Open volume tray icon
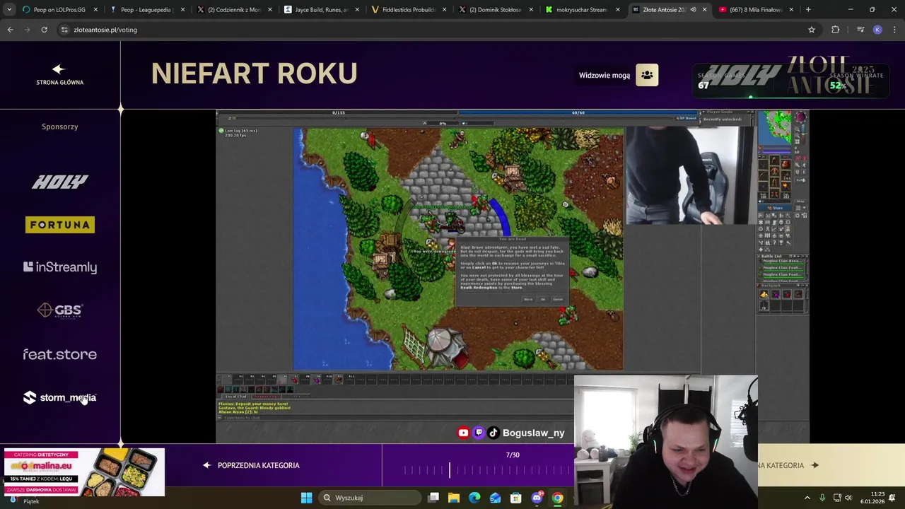 848,498
